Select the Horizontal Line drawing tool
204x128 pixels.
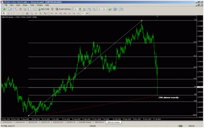18,13
